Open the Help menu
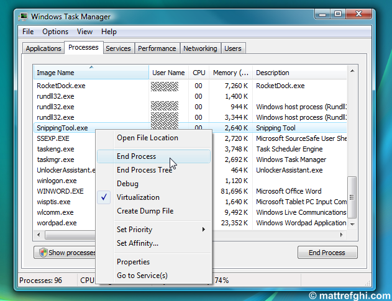This screenshot has width=392, height=301. [x=109, y=32]
